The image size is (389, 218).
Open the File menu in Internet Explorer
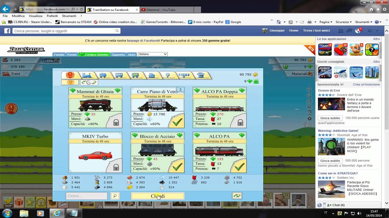(5, 16)
